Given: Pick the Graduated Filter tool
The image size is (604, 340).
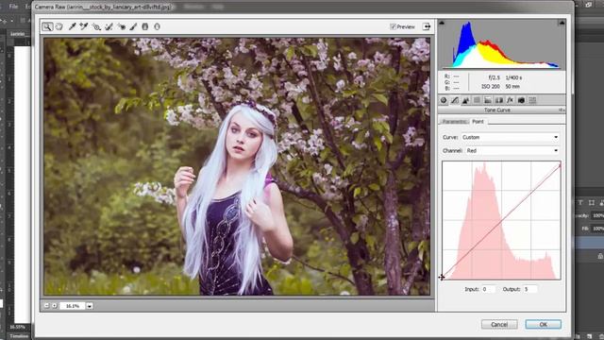Looking at the screenshot, I should tap(144, 26).
